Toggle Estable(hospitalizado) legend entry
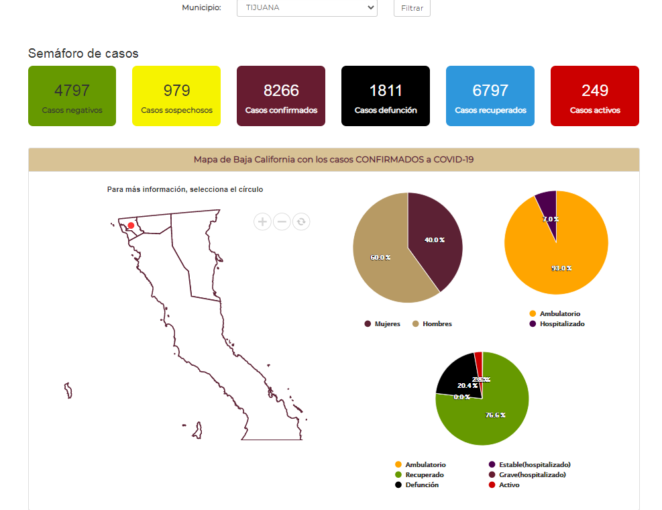 (x=535, y=464)
